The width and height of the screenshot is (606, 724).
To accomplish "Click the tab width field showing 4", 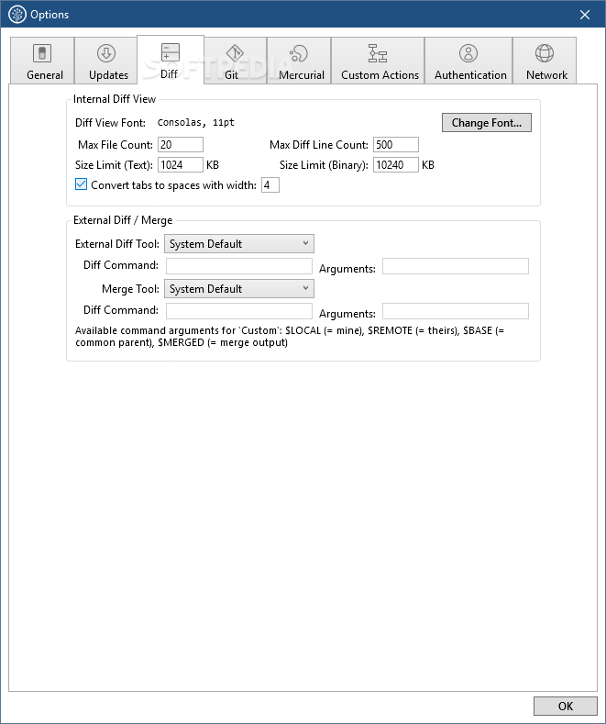I will (x=270, y=185).
